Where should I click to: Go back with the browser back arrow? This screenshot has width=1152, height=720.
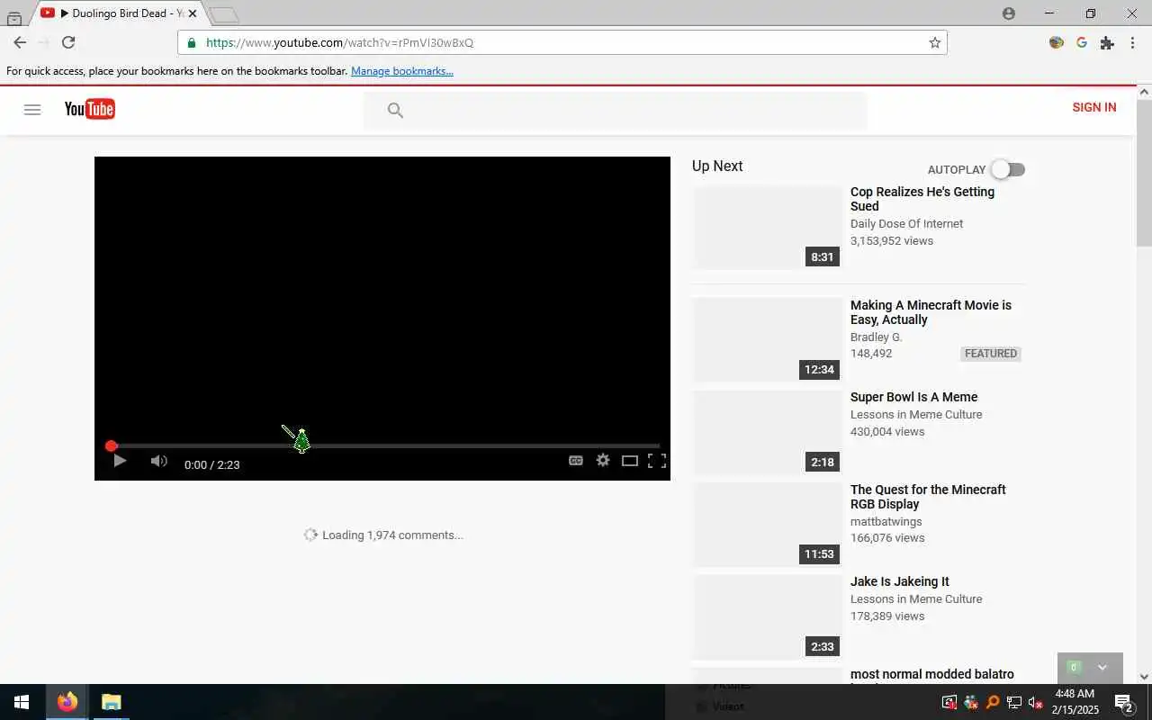tap(20, 42)
